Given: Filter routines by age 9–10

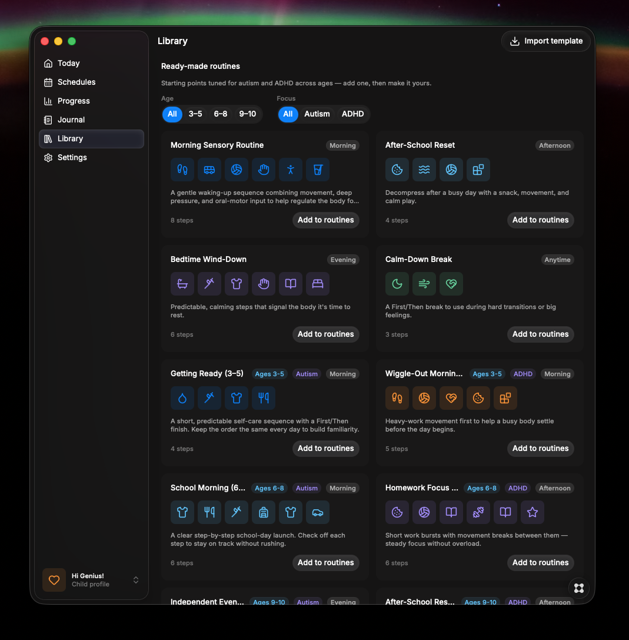Looking at the screenshot, I should 248,114.
